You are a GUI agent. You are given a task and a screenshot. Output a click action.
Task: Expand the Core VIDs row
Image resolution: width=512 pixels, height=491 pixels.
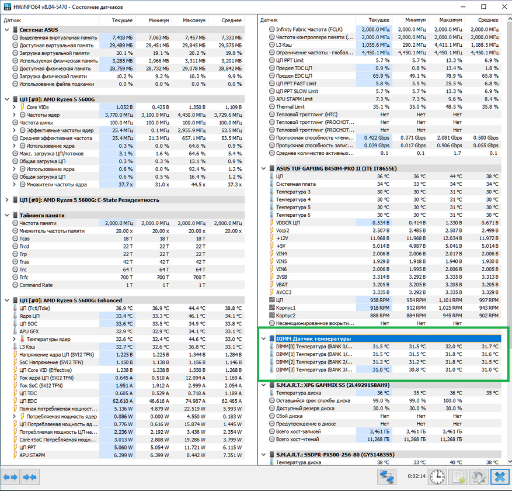(x=14, y=107)
